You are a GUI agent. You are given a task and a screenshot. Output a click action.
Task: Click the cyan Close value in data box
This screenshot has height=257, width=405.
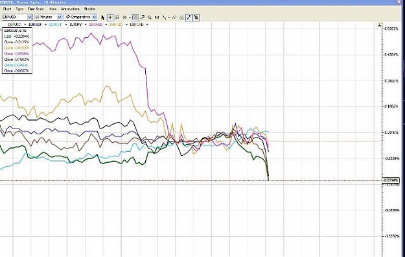pos(16,65)
